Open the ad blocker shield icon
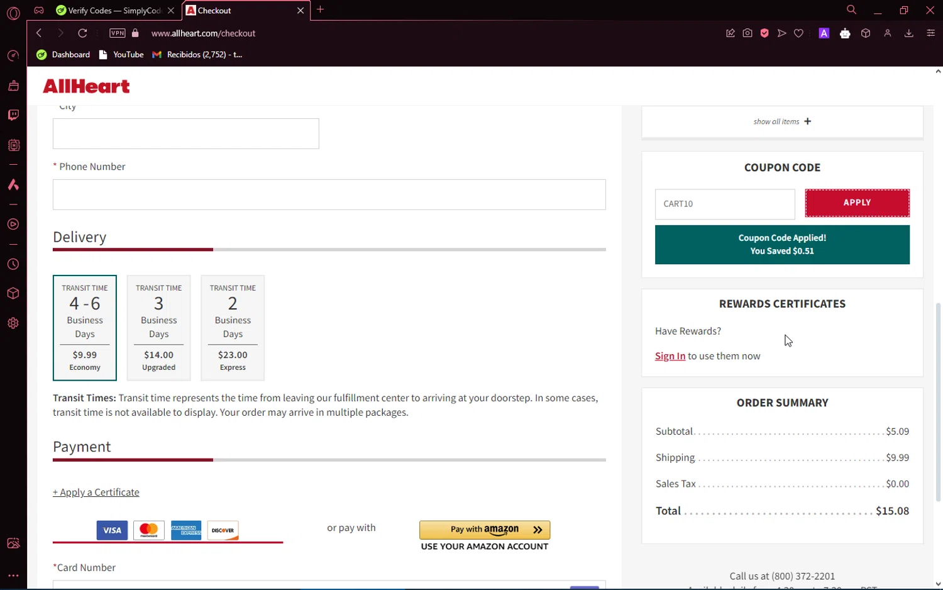The width and height of the screenshot is (943, 590). [764, 33]
